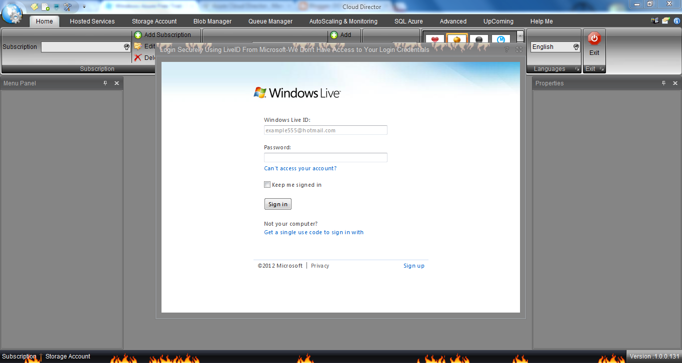Click the Windows Live ID input field
This screenshot has height=363, width=682.
tap(325, 130)
